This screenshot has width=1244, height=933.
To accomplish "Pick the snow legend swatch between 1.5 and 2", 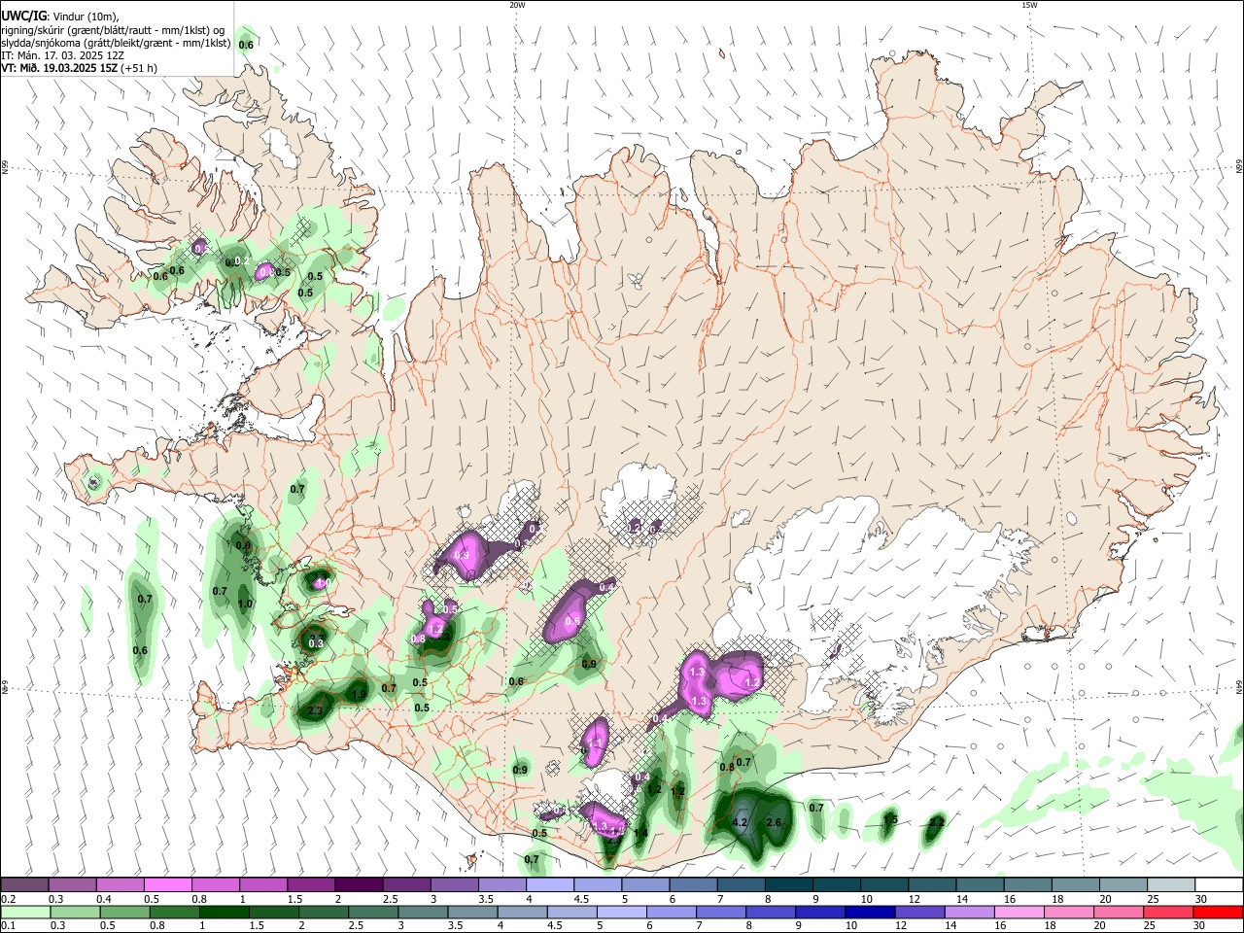I will [310, 884].
